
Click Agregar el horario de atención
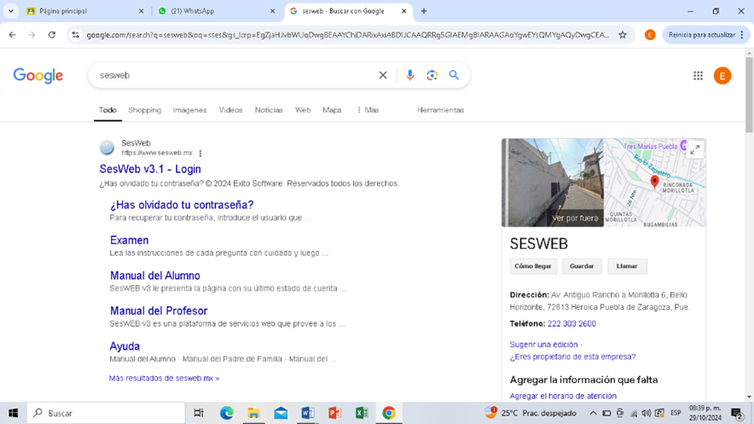[x=563, y=396]
